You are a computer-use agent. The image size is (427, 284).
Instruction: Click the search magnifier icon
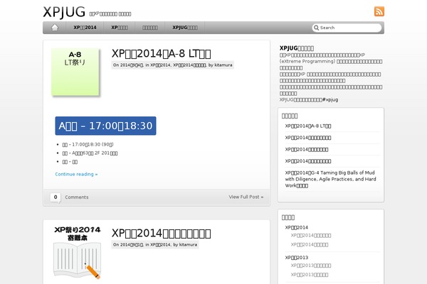tap(316, 28)
